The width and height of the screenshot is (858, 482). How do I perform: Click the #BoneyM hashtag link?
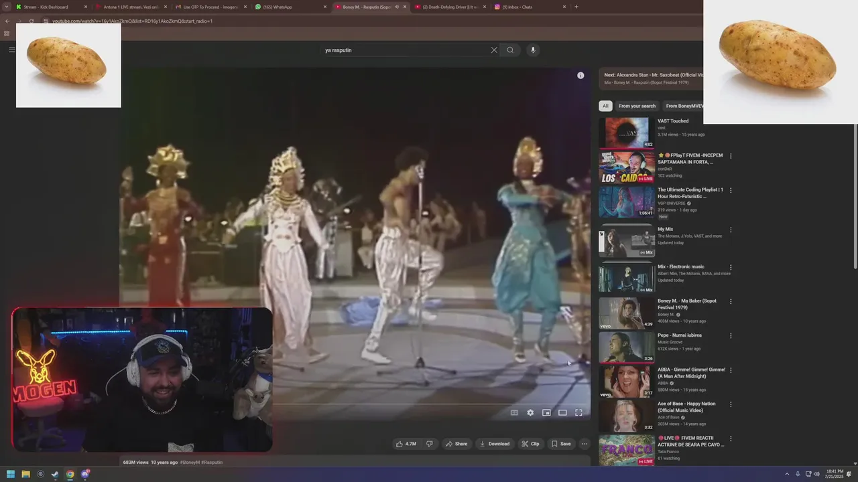click(x=190, y=463)
